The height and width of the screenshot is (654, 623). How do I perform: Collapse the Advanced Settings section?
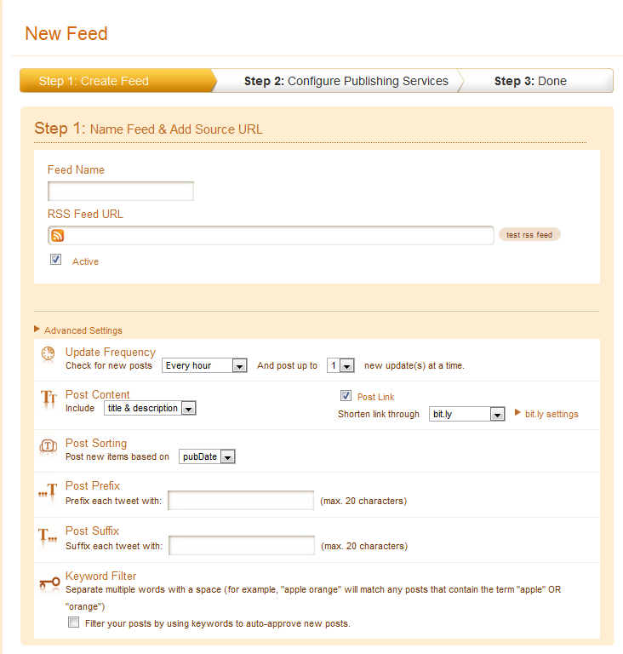78,330
